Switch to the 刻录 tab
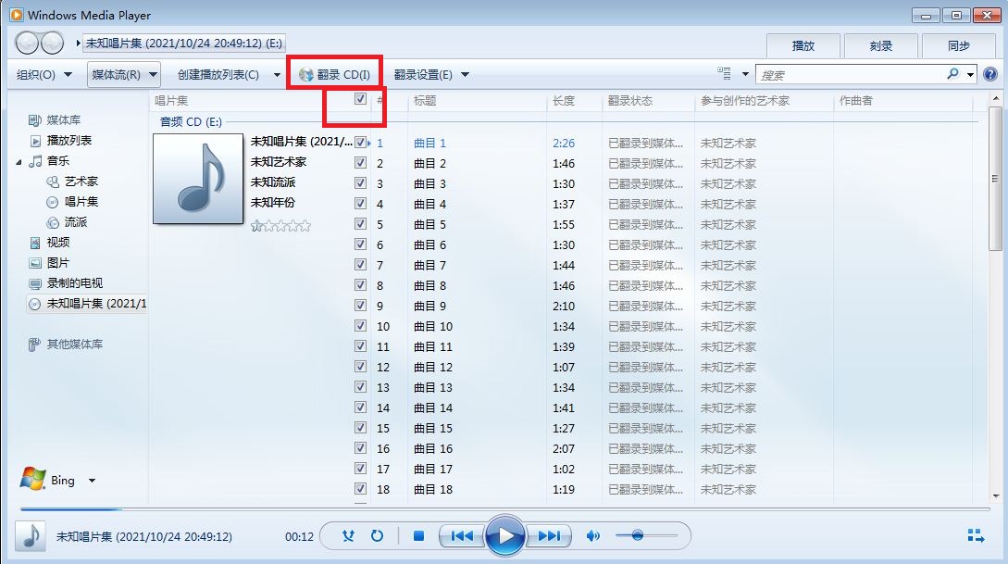This screenshot has width=1008, height=564. tap(880, 45)
